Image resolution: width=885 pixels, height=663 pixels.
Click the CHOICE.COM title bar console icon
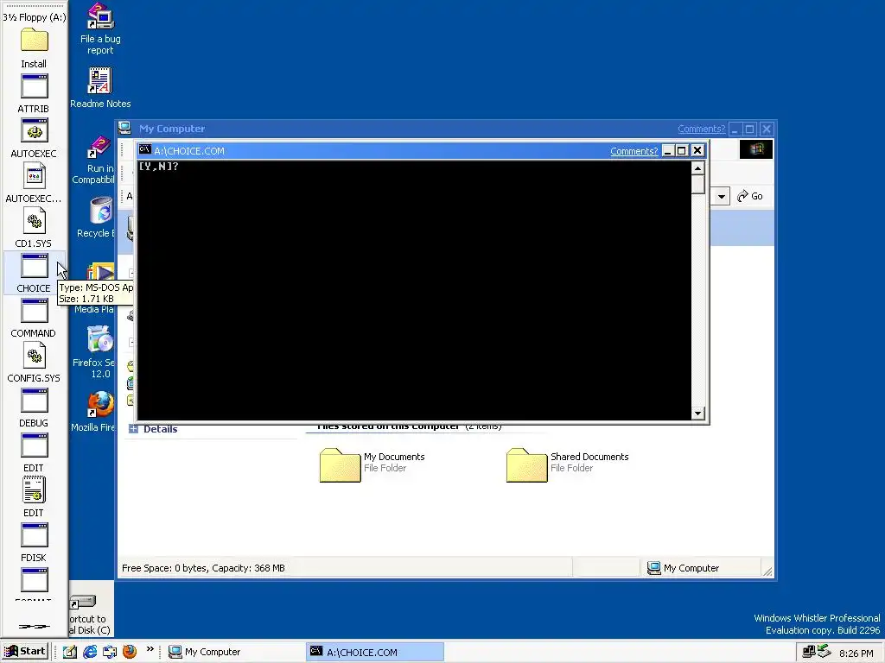pos(145,149)
